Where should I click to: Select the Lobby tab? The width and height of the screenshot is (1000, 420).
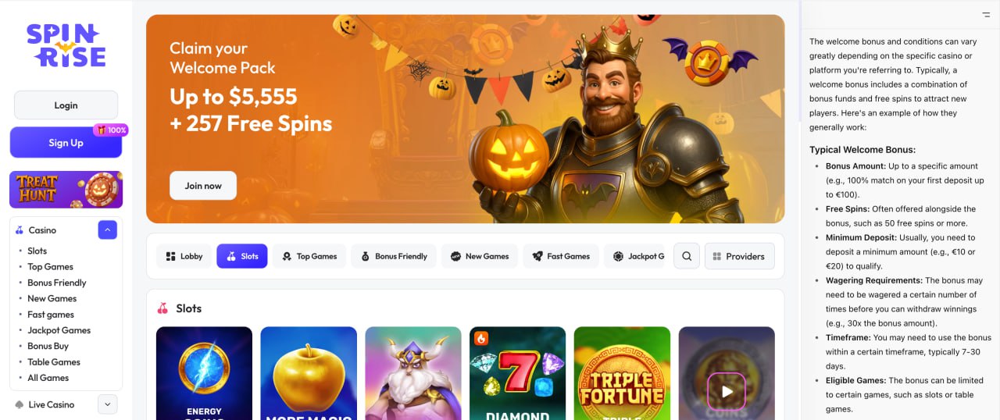[184, 256]
